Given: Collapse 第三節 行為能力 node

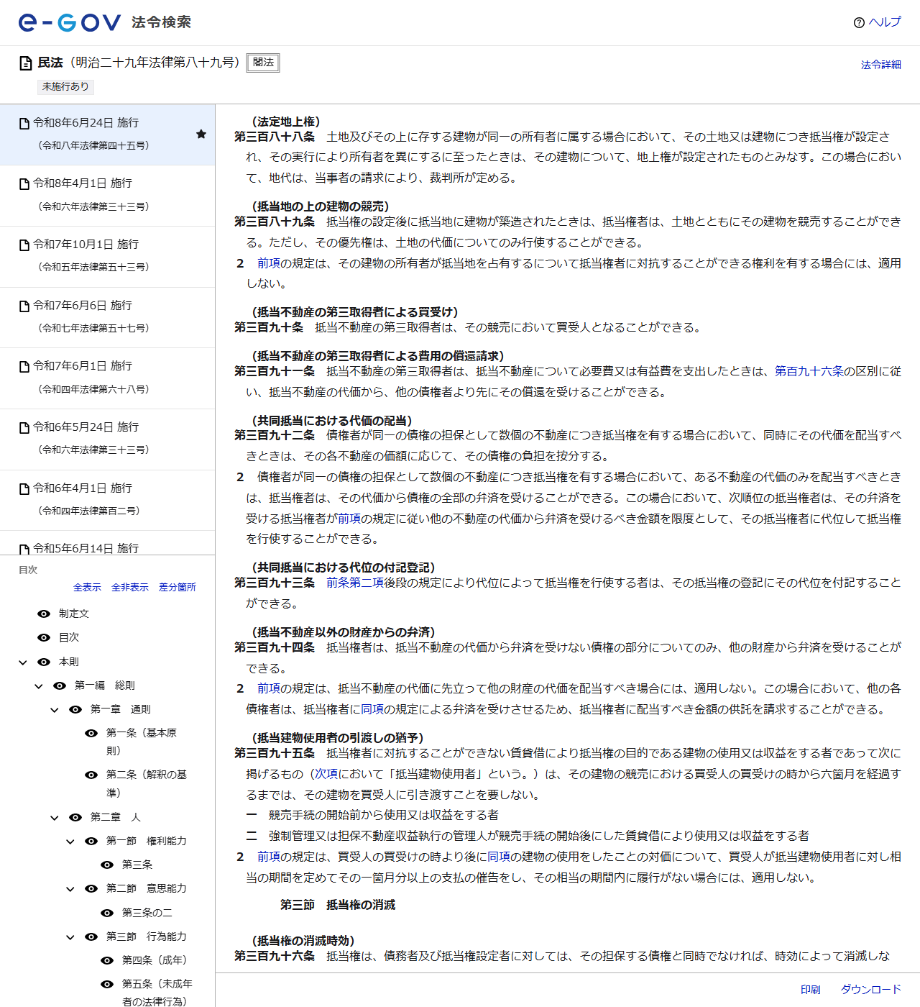Looking at the screenshot, I should (70, 937).
